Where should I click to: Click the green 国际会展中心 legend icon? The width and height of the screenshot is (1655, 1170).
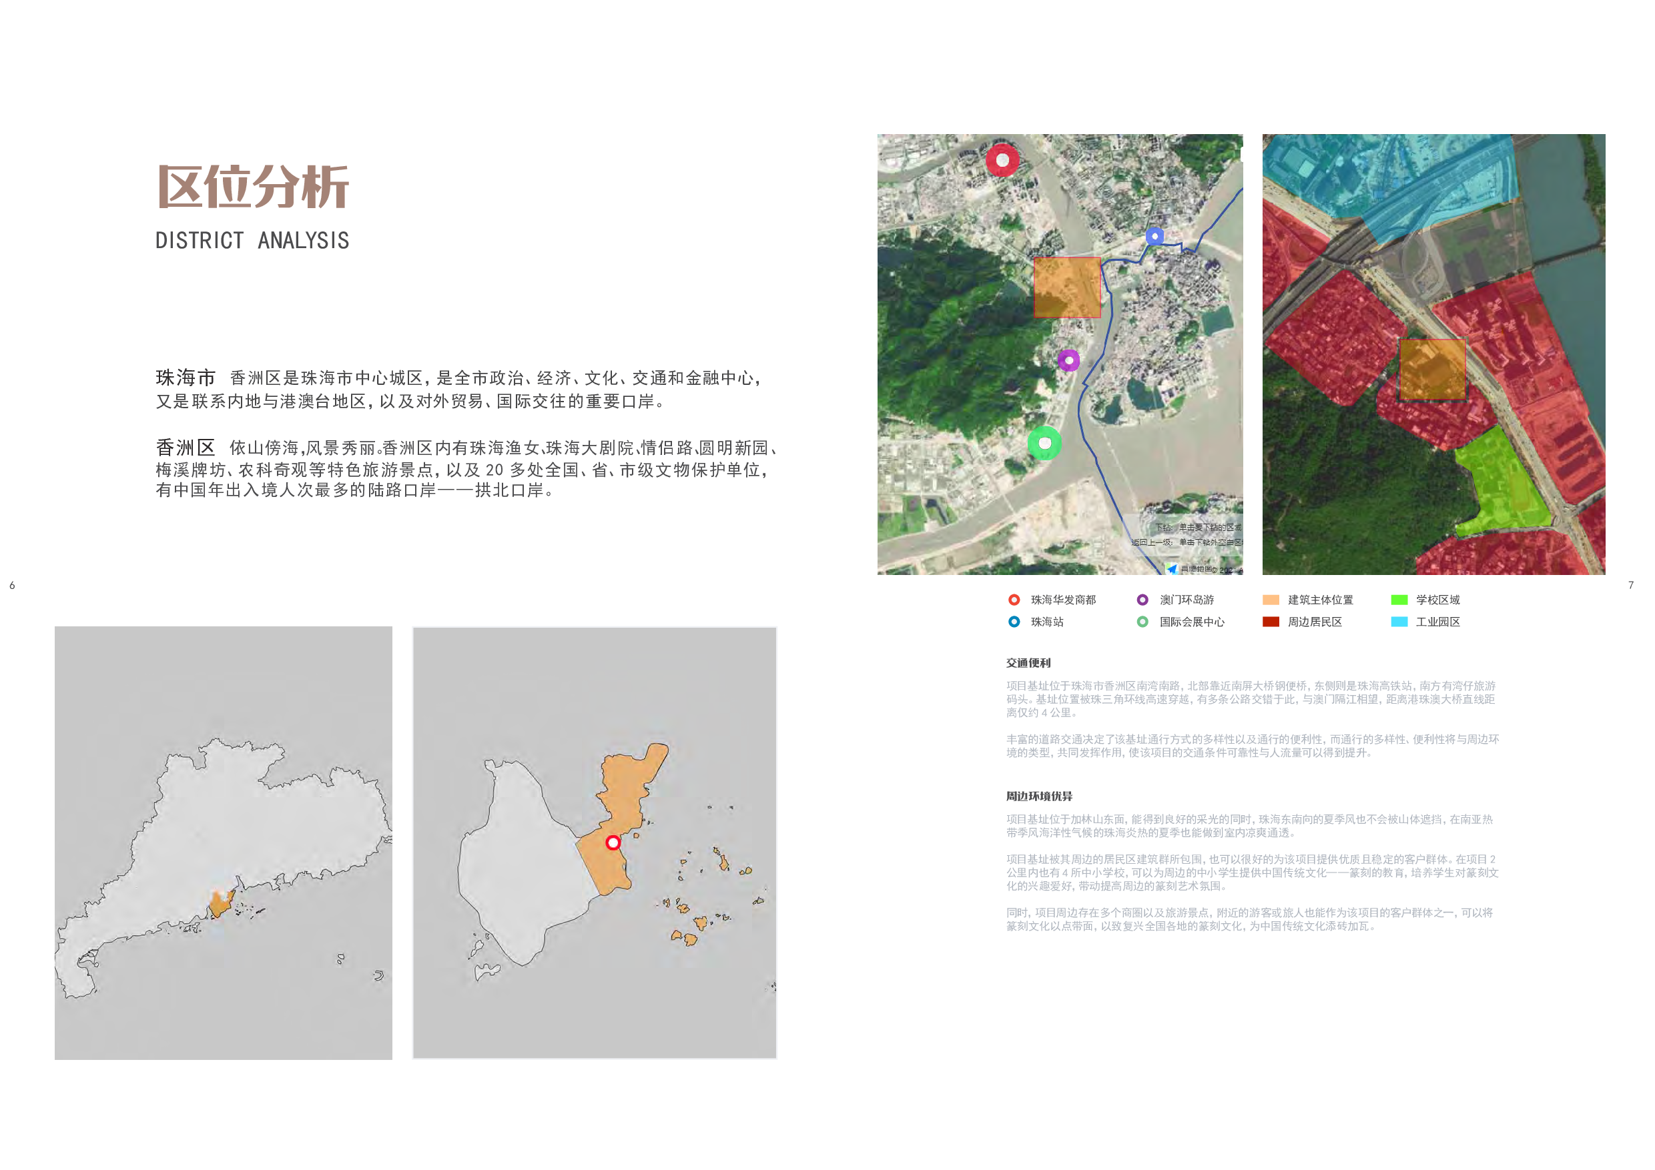1142,622
